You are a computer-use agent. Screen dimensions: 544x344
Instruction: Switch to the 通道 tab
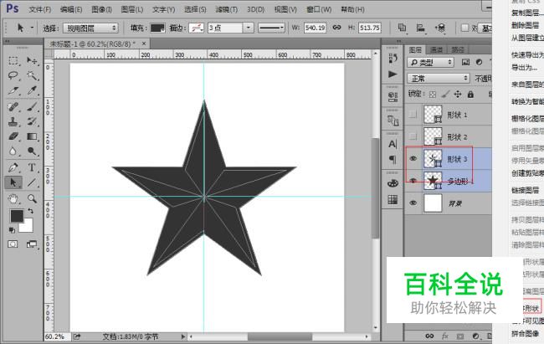click(x=436, y=49)
